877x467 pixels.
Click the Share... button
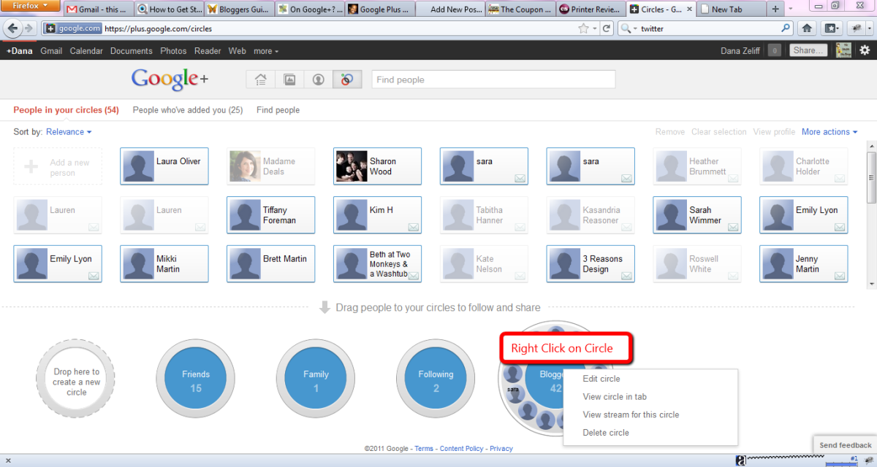click(x=809, y=50)
